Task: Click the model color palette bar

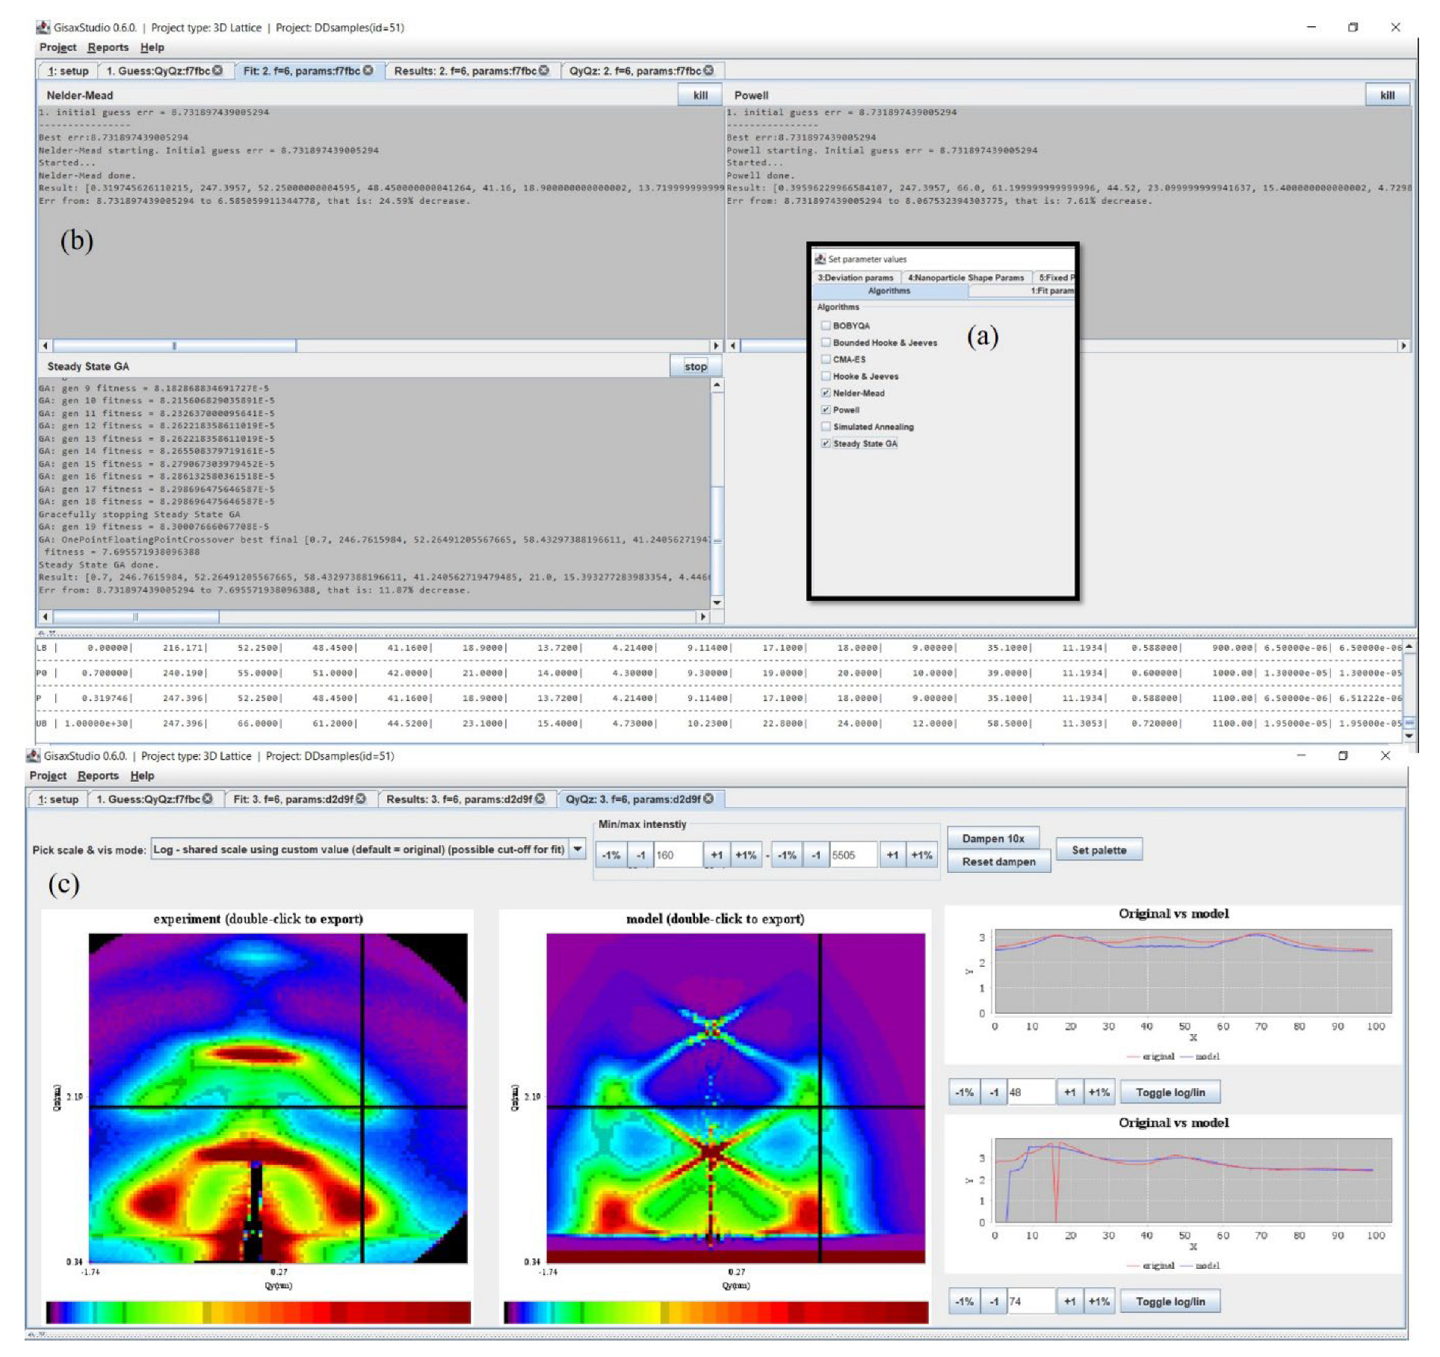Action: 716,1313
